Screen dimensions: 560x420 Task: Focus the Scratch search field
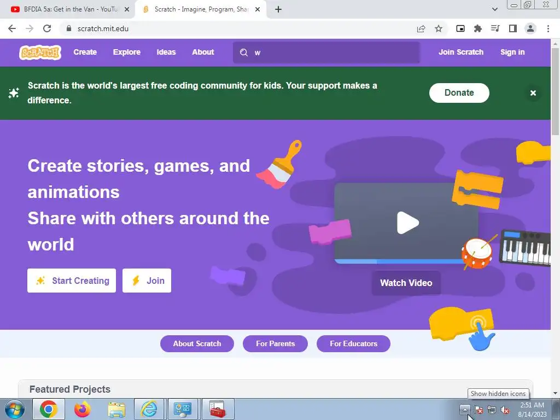pyautogui.click(x=326, y=52)
